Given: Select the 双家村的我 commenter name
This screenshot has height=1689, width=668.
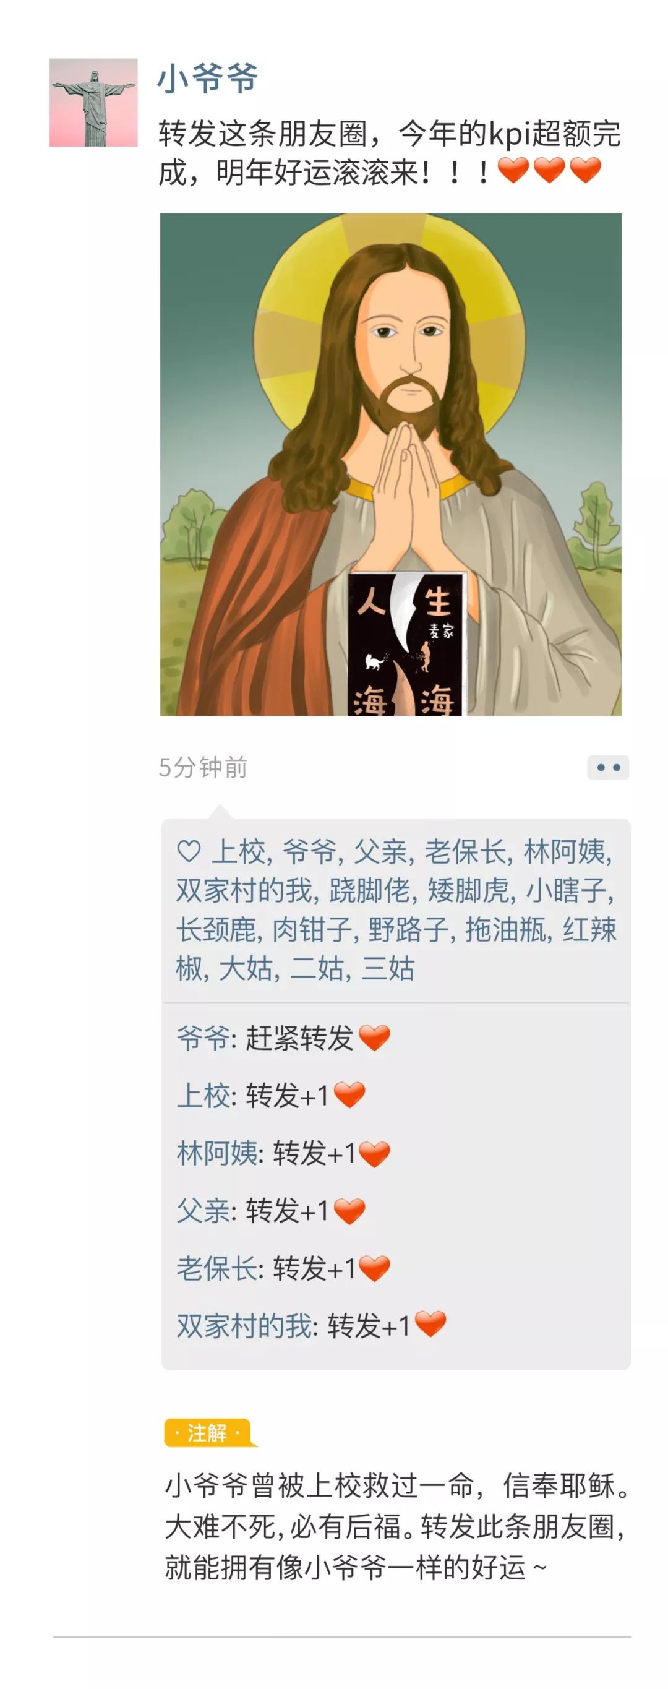Looking at the screenshot, I should point(244,1326).
